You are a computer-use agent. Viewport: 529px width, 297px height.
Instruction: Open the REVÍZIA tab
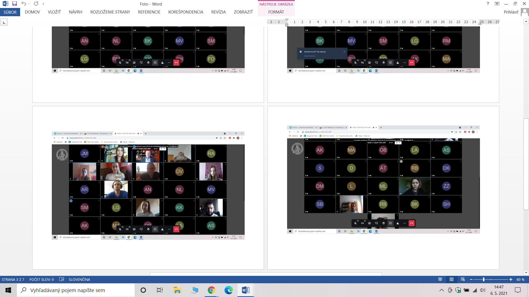point(218,12)
